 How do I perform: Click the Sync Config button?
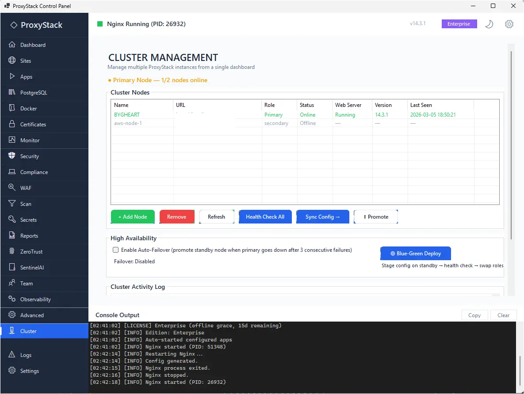click(322, 217)
